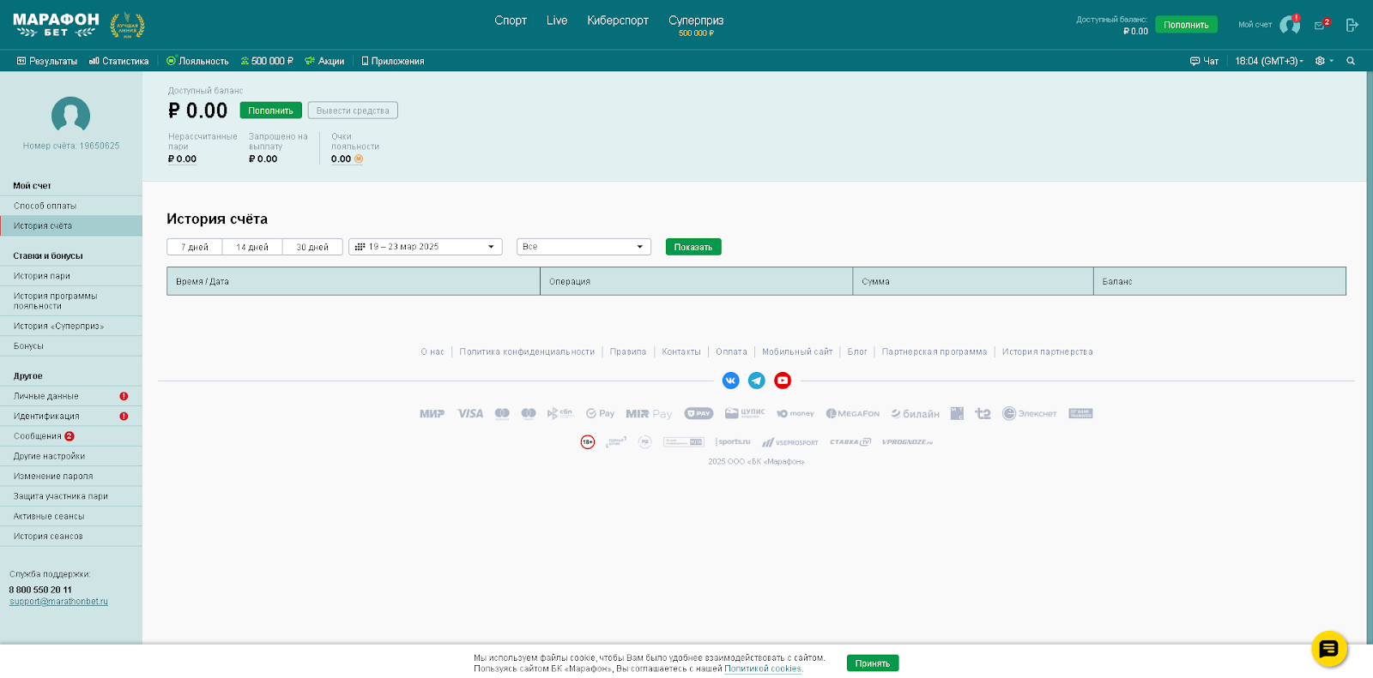The image size is (1373, 678).
Task: Open the live chat support bubble
Action: click(x=1328, y=649)
